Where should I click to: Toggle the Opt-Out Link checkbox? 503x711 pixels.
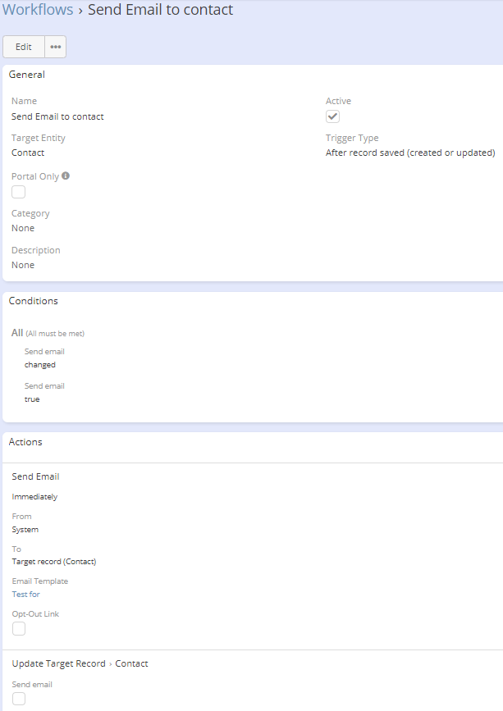18,629
